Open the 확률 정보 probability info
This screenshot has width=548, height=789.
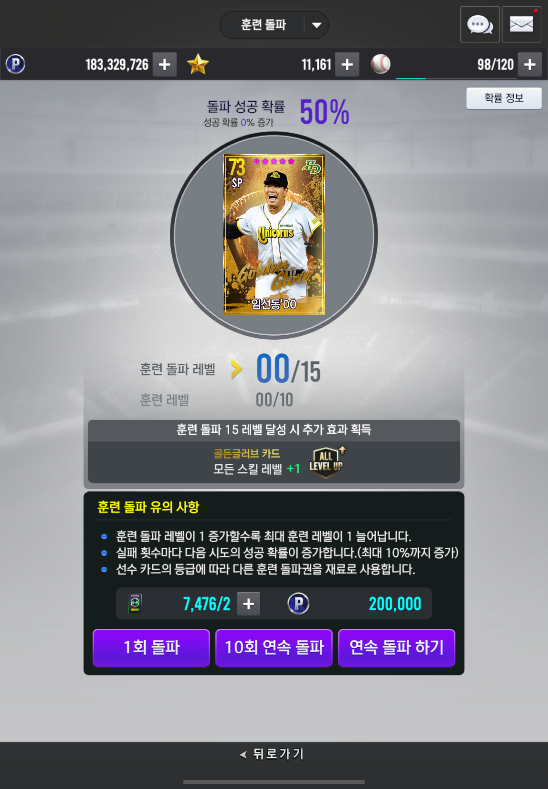[504, 98]
